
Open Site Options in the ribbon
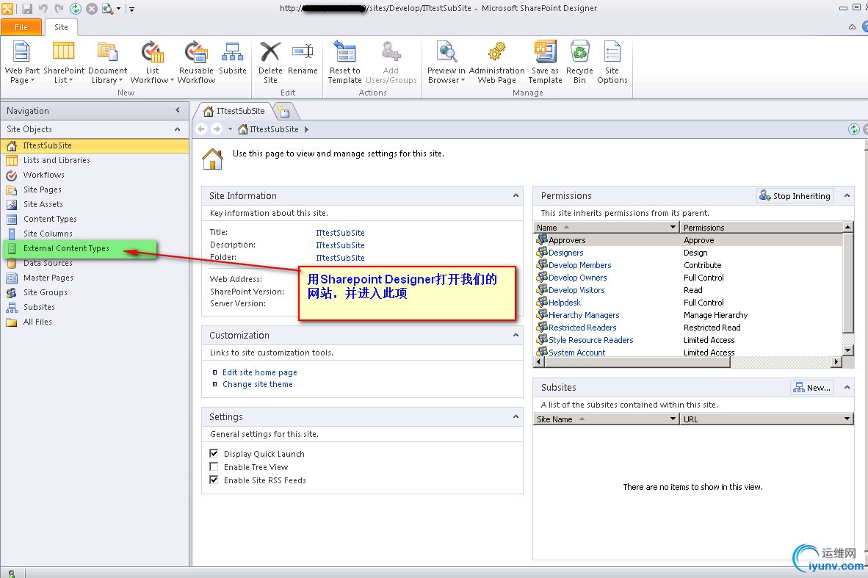(x=612, y=53)
